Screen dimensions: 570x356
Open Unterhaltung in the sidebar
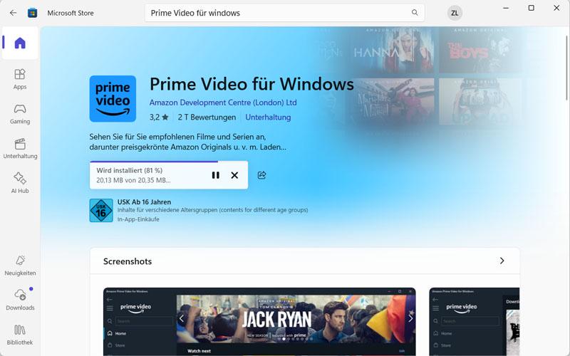tap(20, 148)
